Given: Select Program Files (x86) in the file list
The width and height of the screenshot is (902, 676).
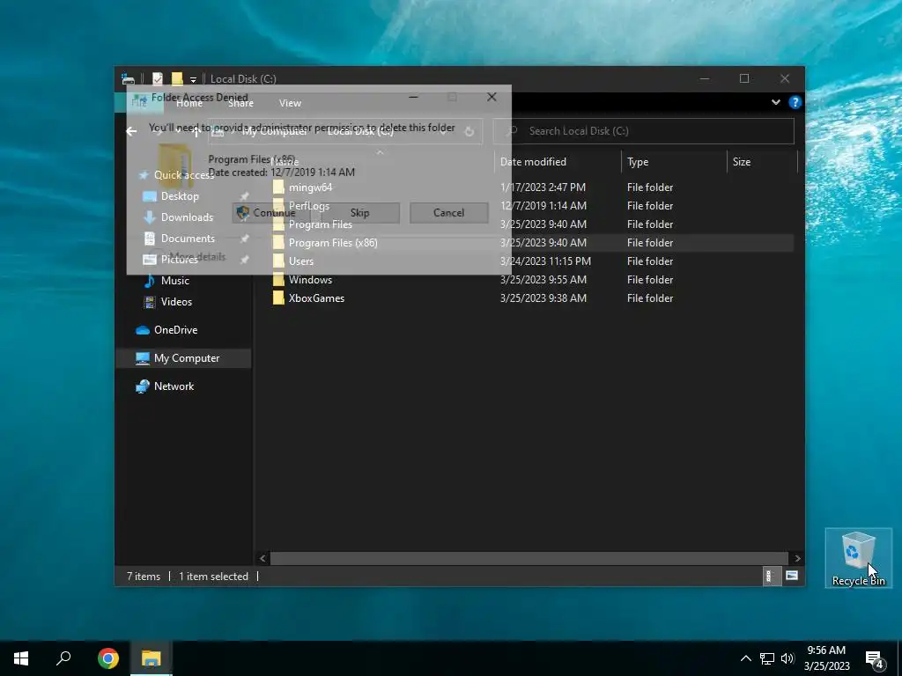Looking at the screenshot, I should [532, 243].
